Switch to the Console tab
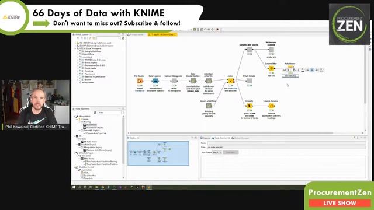The image size is (374, 210). [x=205, y=138]
